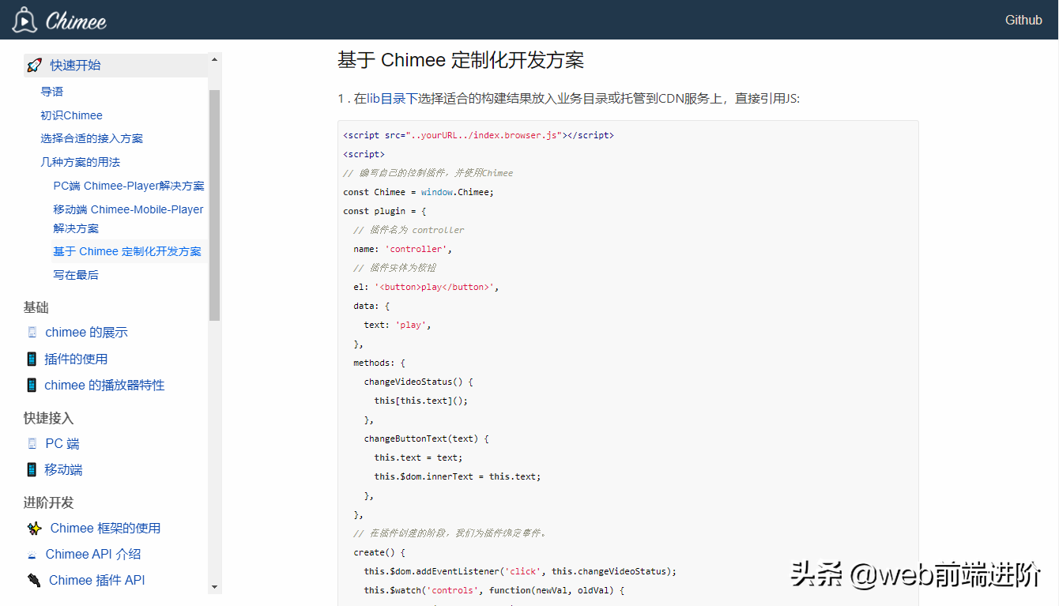Image resolution: width=1059 pixels, height=606 pixels.
Task: Follow the lib目录下 hyperlink
Action: [x=392, y=99]
